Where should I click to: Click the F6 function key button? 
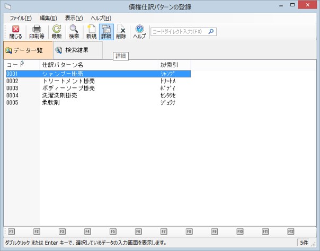(138, 231)
